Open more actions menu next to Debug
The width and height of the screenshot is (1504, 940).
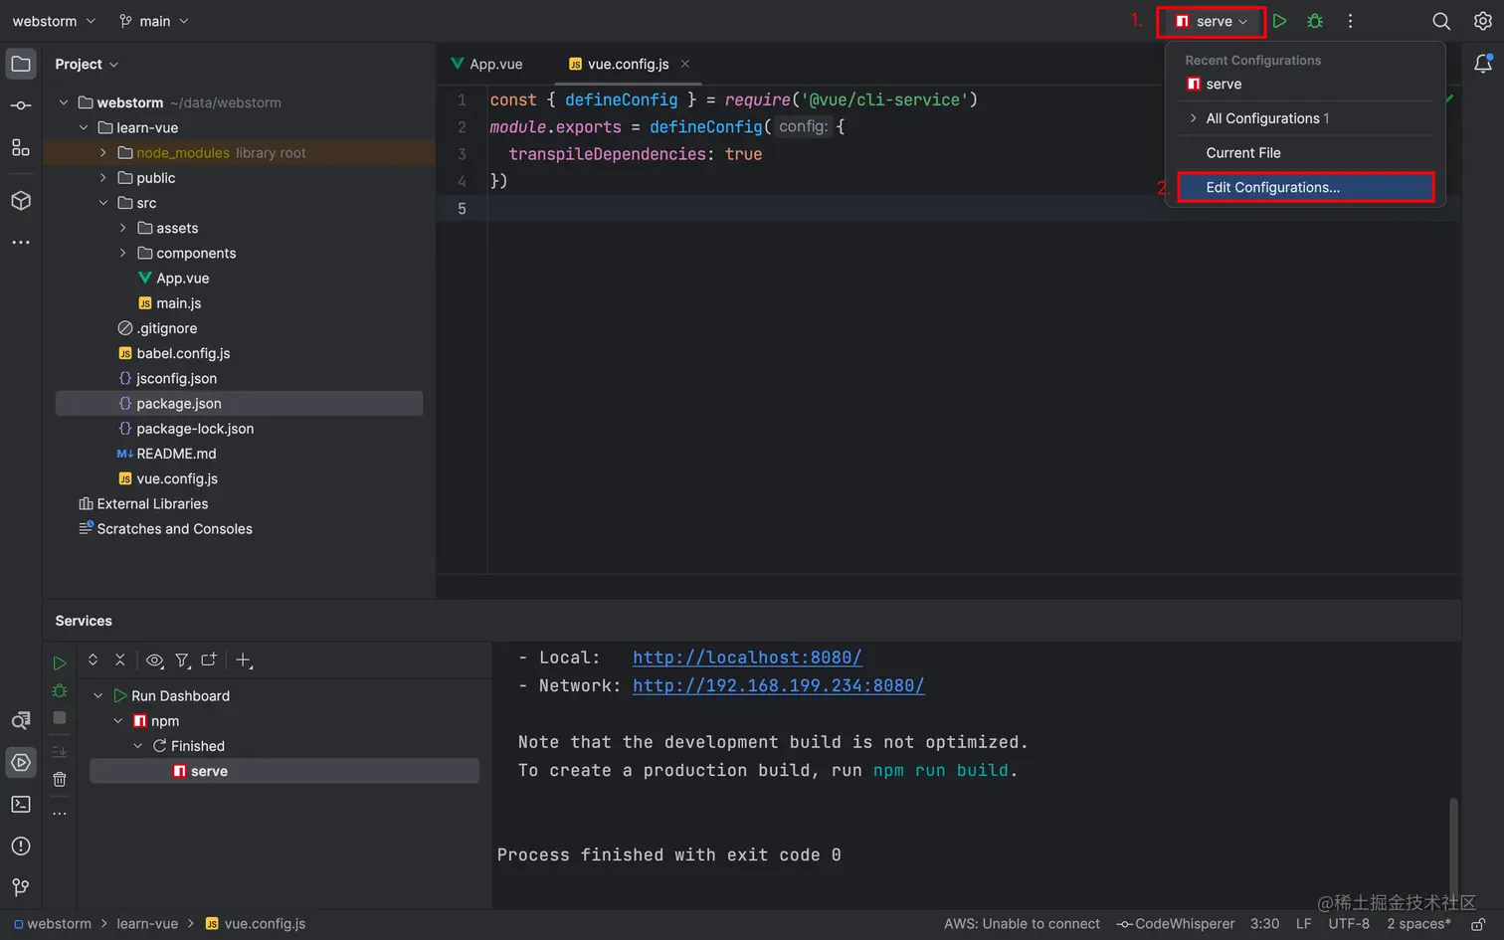[1350, 21]
